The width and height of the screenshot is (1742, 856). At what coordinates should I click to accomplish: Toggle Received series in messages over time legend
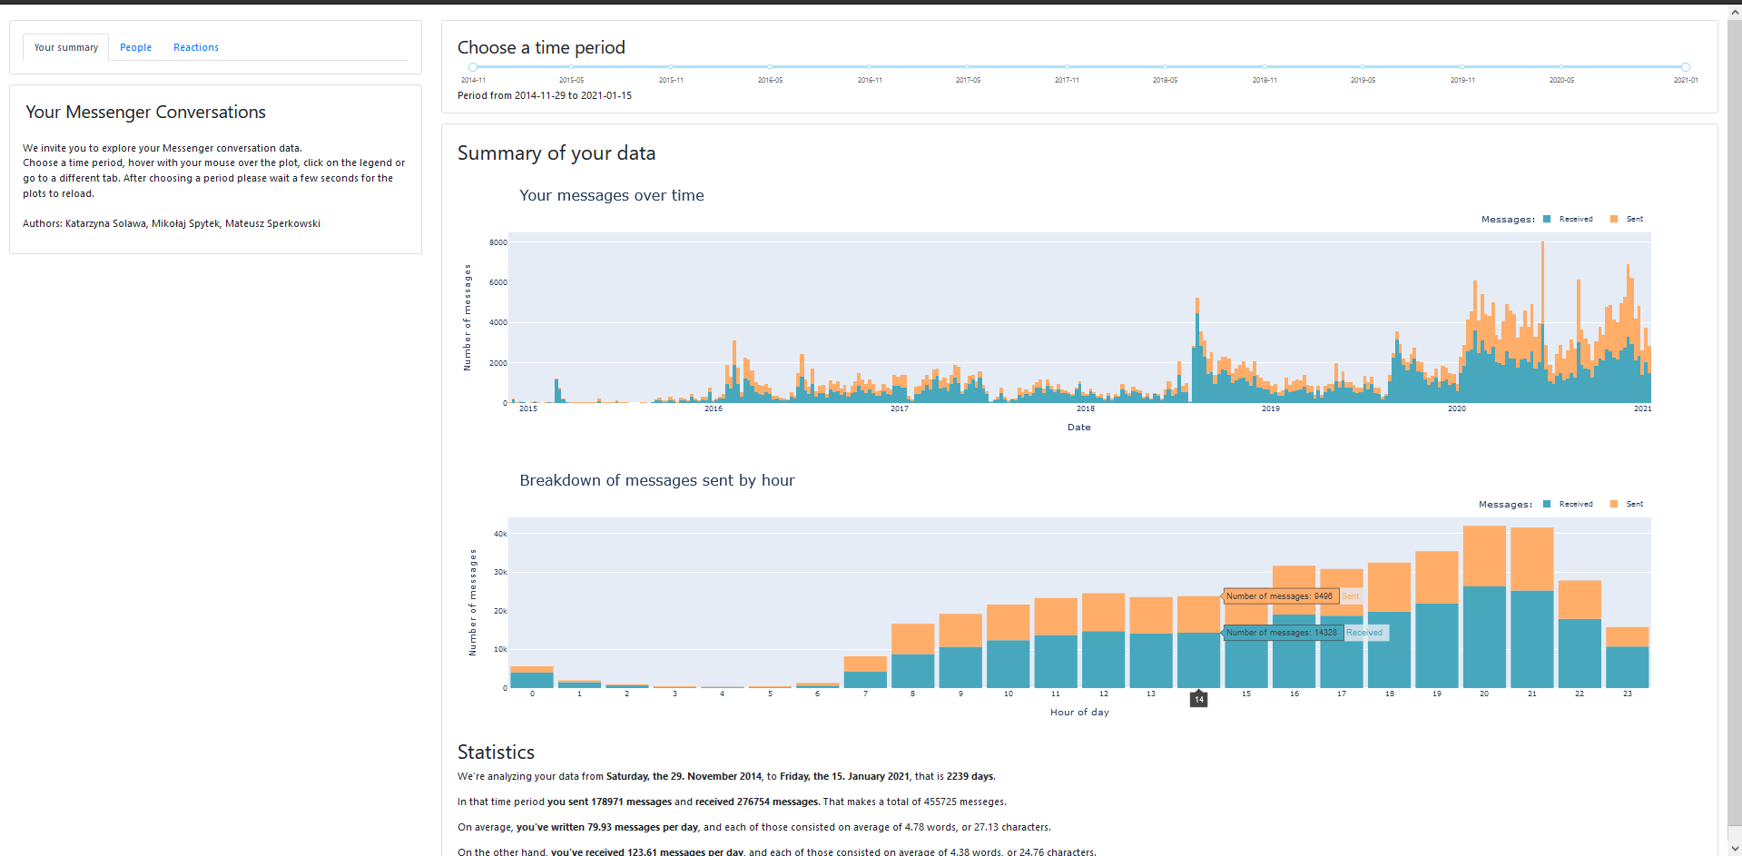pos(1568,219)
